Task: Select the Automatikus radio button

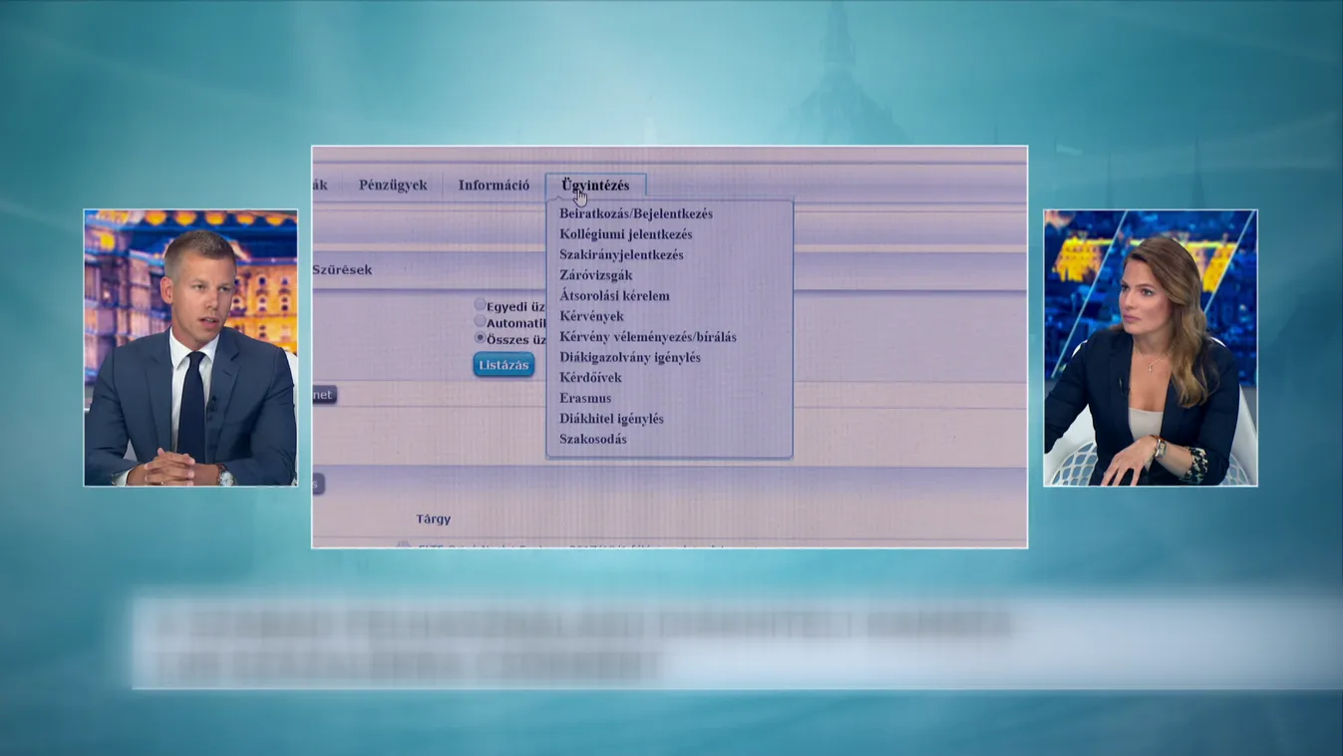Action: tap(481, 322)
